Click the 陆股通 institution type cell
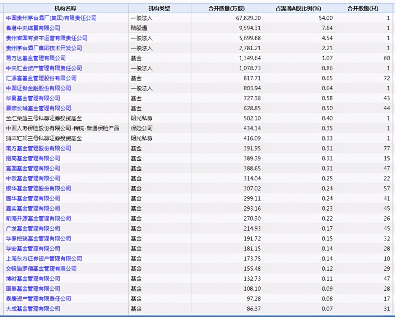Viewport: 395px width, 317px height. tap(139, 28)
